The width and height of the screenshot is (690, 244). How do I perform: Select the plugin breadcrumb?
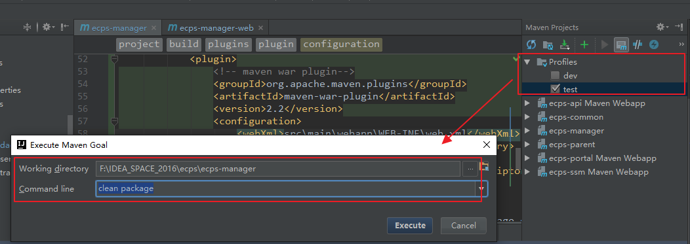pos(276,44)
